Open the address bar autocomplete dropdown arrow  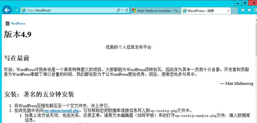pos(122,10)
